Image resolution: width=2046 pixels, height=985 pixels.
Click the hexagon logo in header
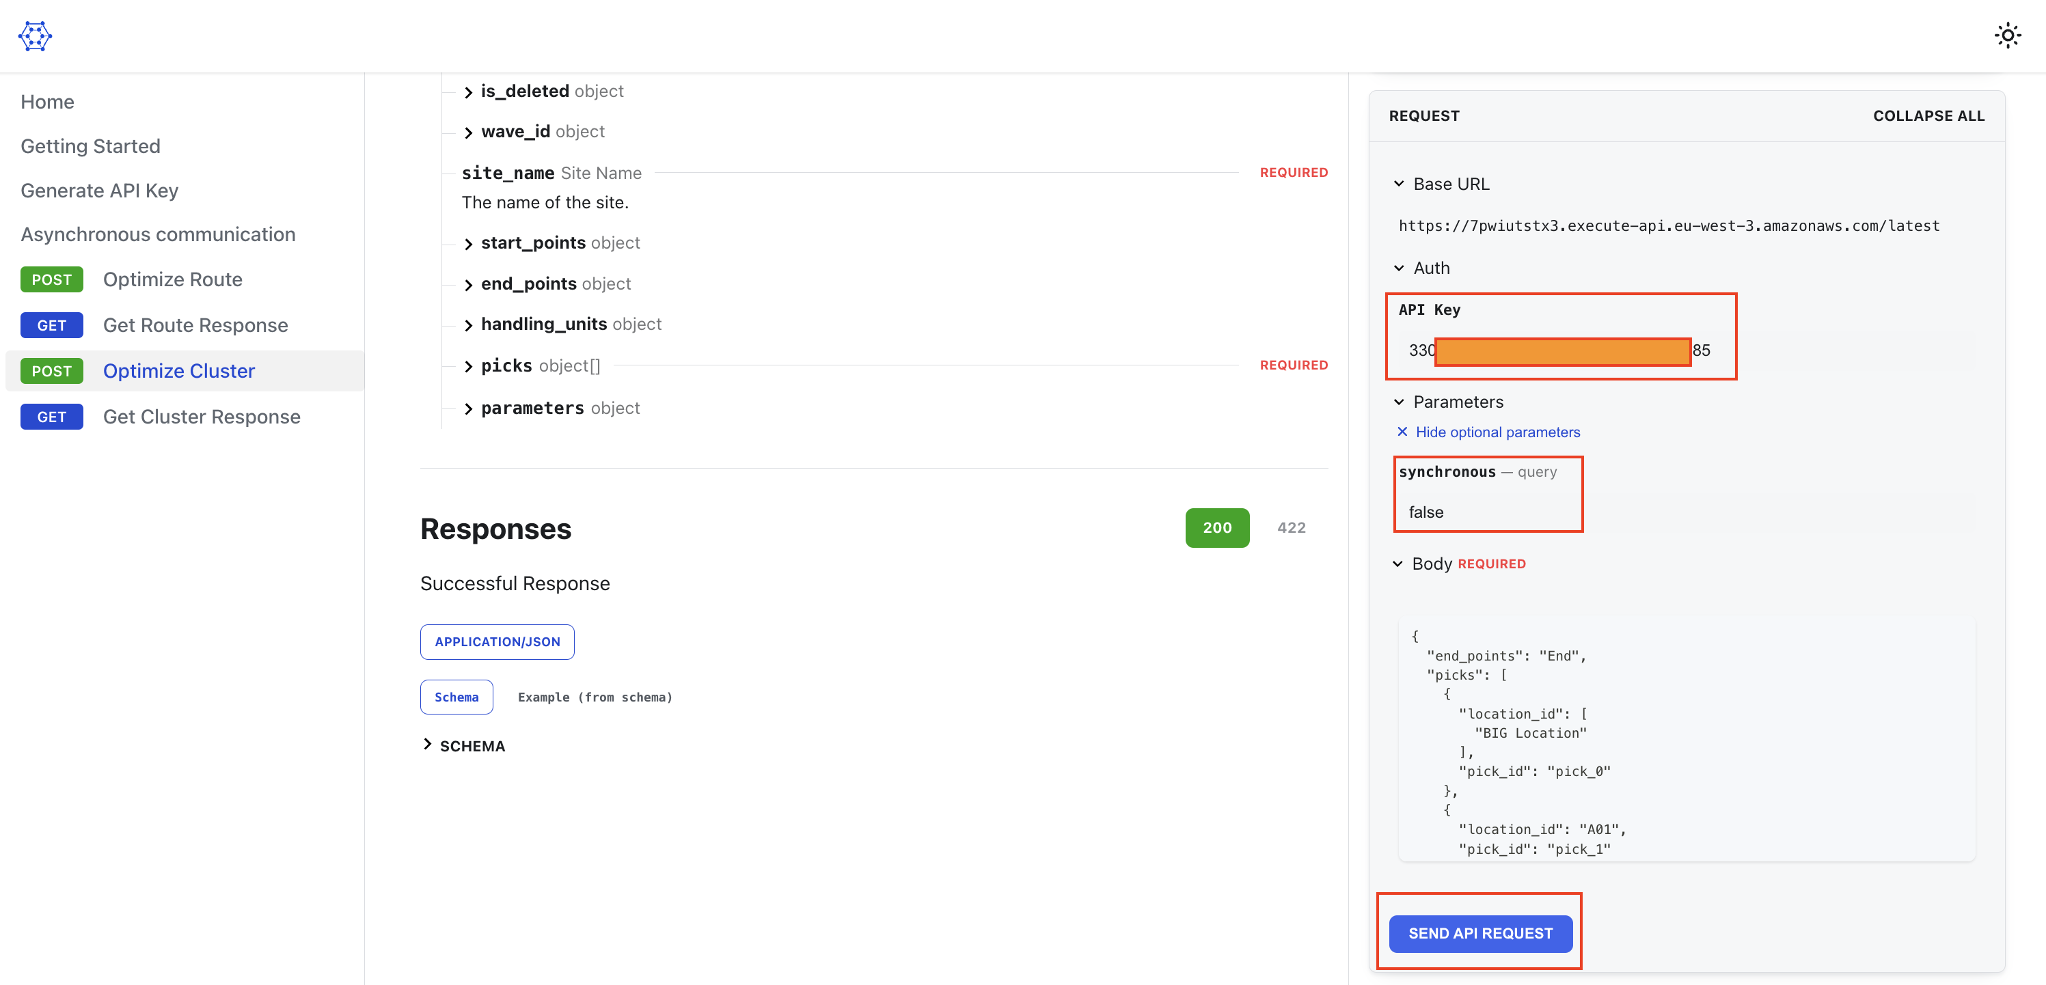[x=35, y=36]
